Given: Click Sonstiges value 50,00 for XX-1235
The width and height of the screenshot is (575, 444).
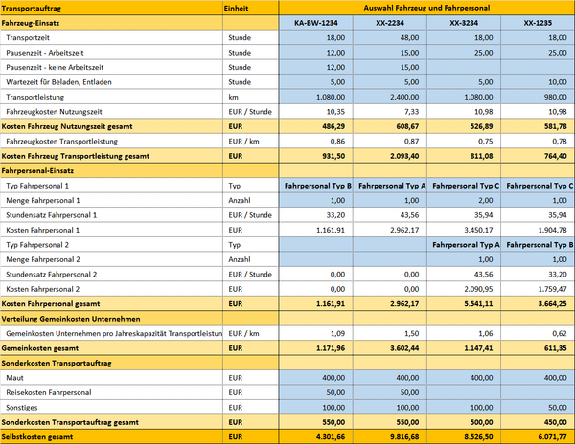Looking at the screenshot, I should point(538,408).
